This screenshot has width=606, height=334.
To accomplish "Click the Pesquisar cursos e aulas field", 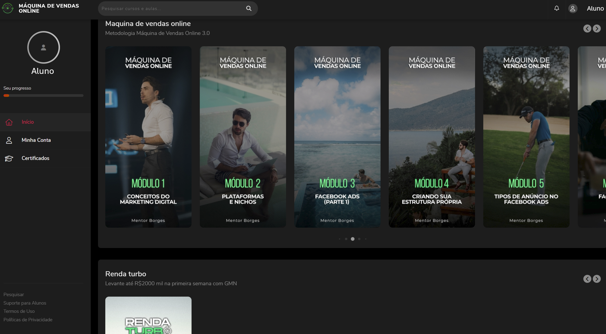I will [172, 8].
